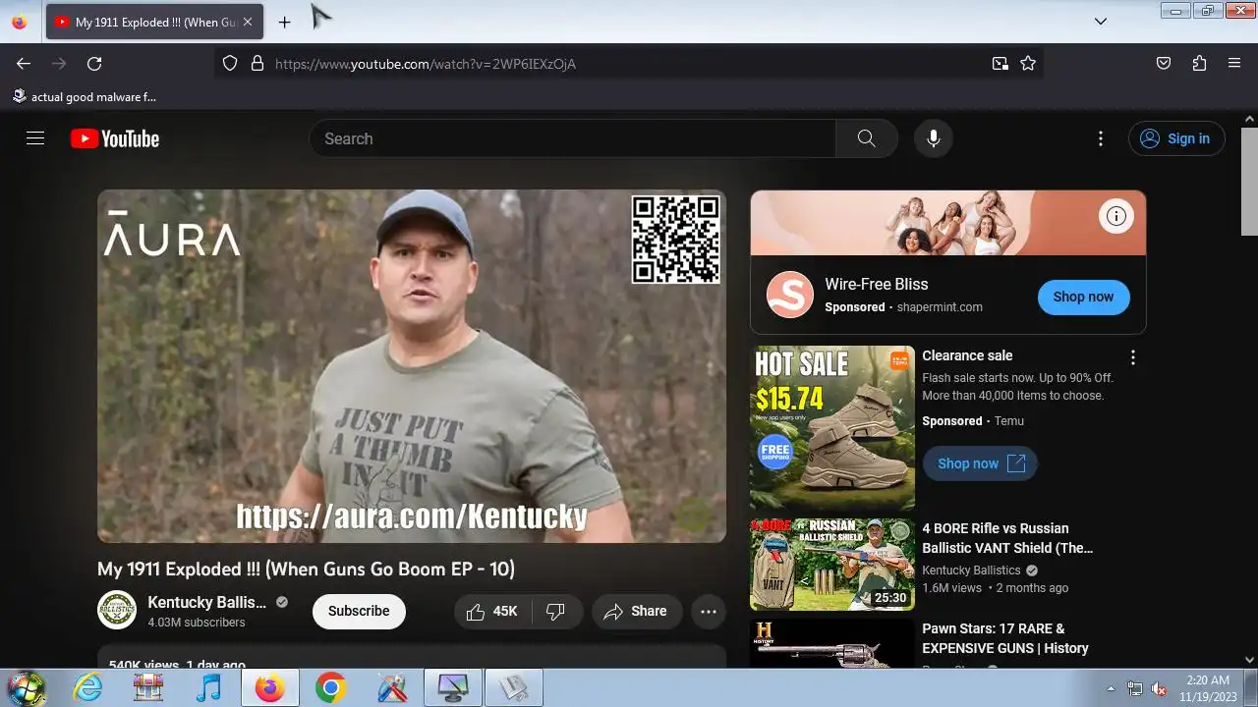Open the Kentucky Ballistics channel avatar

(x=117, y=610)
